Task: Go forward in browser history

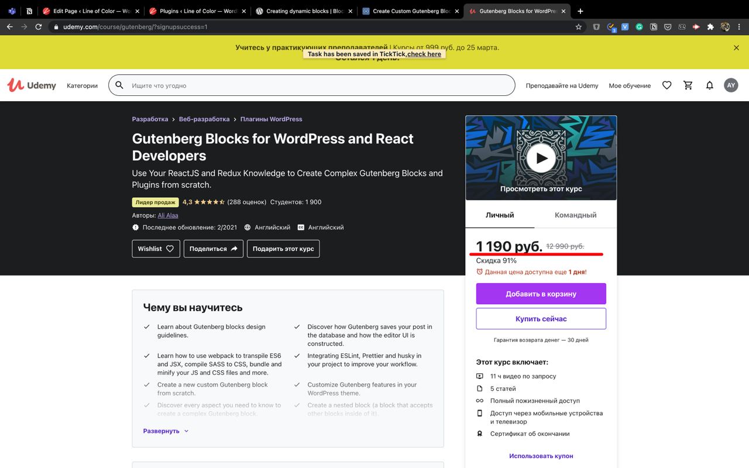Action: click(x=24, y=27)
